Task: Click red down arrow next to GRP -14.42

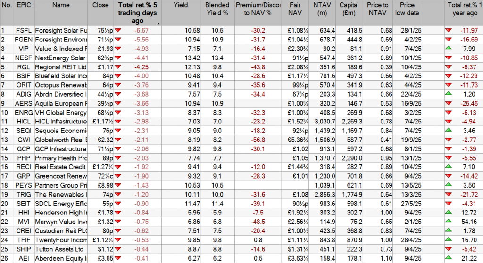Action: pos(449,176)
